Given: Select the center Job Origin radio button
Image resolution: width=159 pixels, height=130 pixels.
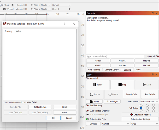Looking at the screenshot, I should point(147,108).
